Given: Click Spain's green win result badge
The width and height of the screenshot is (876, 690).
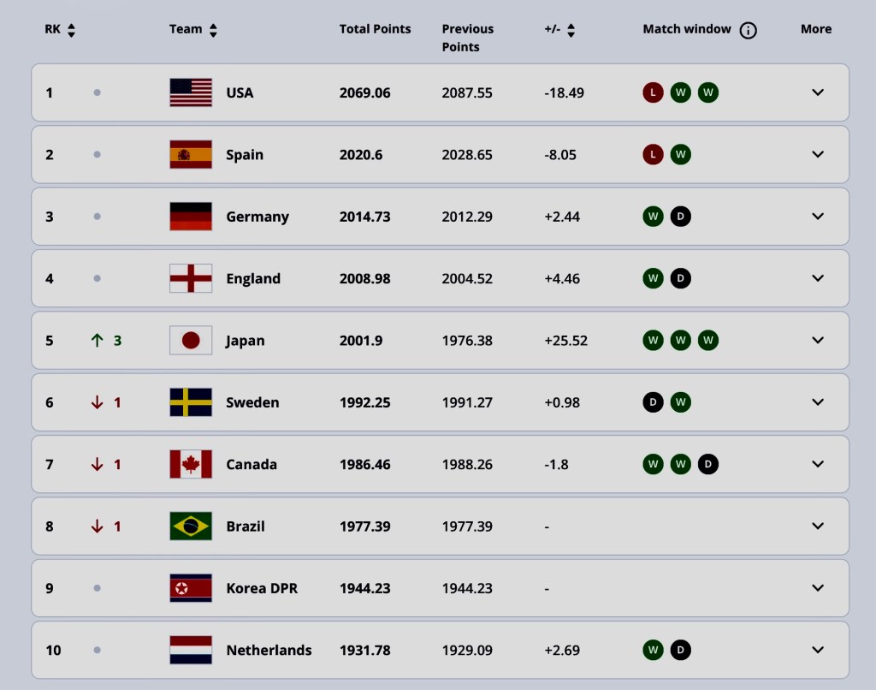Looking at the screenshot, I should click(x=680, y=155).
